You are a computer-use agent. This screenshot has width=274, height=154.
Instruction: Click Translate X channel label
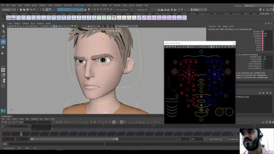pyautogui.click(x=257, y=32)
